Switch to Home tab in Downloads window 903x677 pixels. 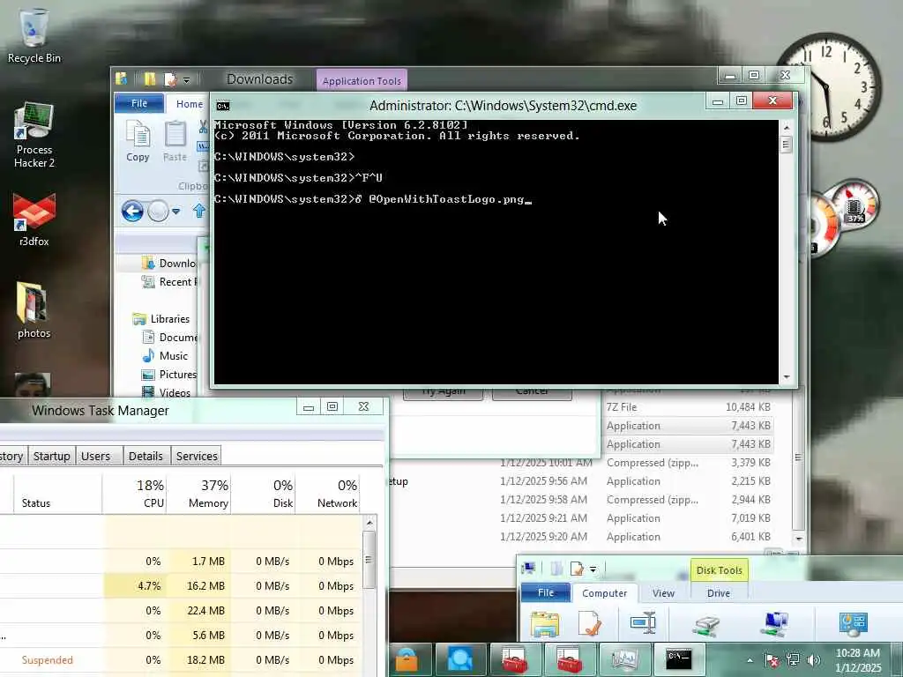(190, 104)
